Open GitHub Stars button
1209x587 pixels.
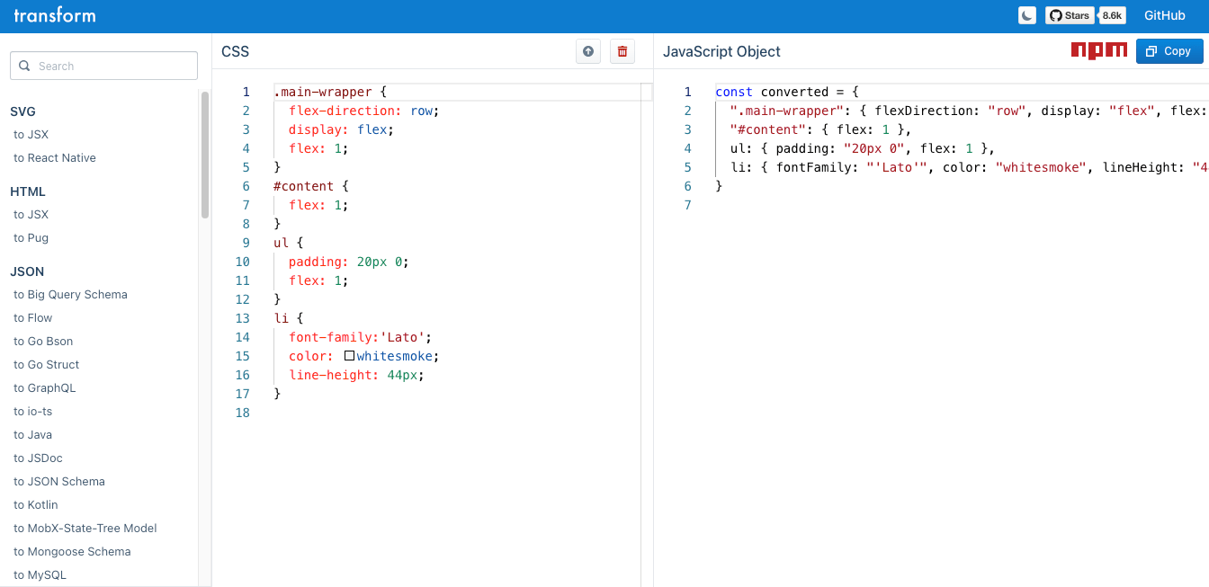[x=1070, y=15]
